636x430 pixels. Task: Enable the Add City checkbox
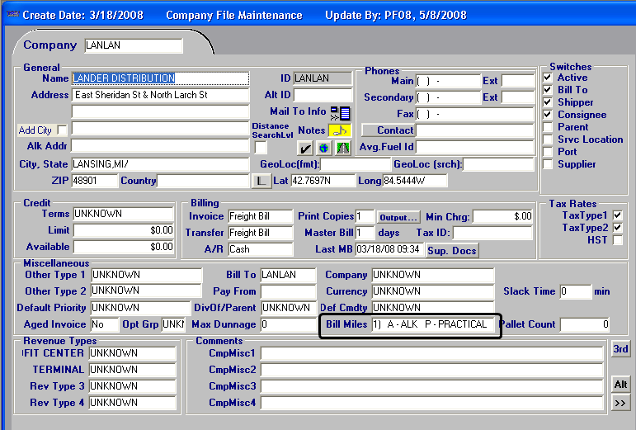62,130
